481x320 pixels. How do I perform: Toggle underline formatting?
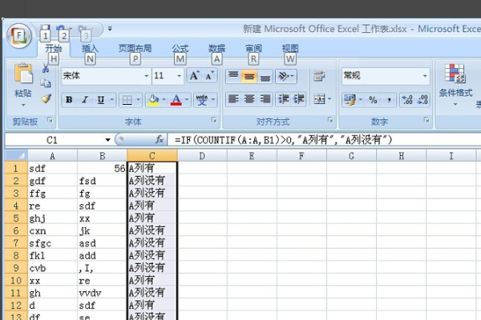tap(101, 99)
